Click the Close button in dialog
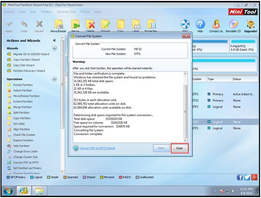261x198 pixels. coord(179,148)
